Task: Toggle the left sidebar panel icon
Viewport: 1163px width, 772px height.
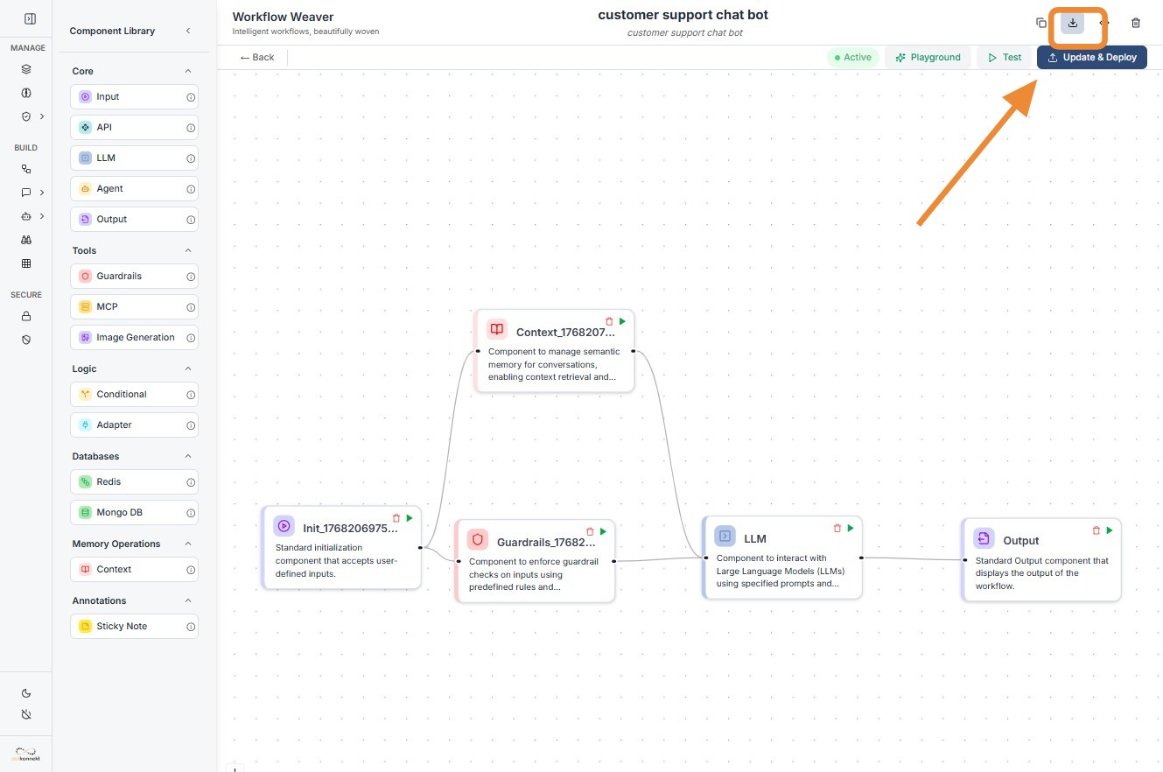Action: 30,18
